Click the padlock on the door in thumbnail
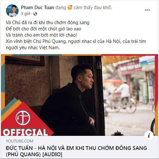The image size is (159, 159). (99, 65)
